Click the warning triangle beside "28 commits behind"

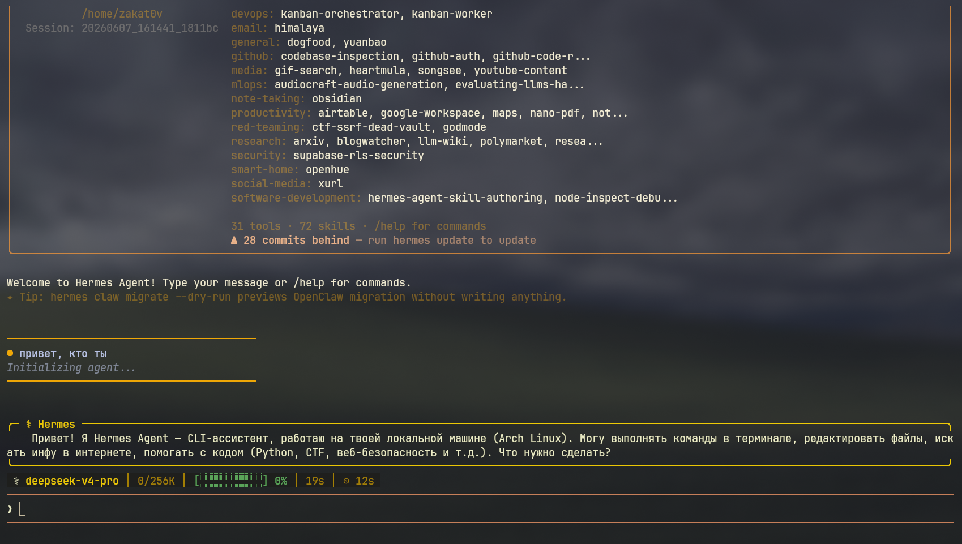point(234,241)
